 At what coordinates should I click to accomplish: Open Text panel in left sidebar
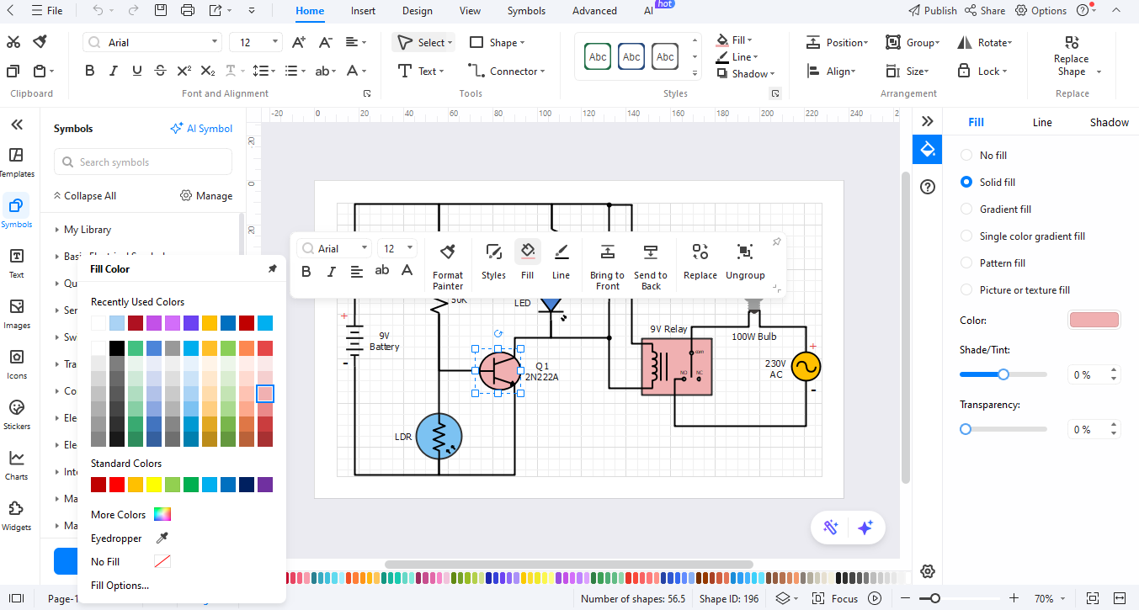[x=16, y=263]
